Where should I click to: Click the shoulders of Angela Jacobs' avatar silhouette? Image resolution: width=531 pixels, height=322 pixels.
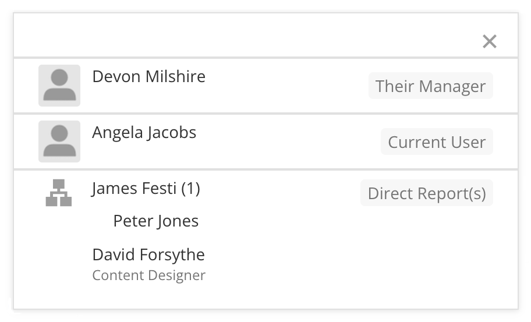[59, 150]
